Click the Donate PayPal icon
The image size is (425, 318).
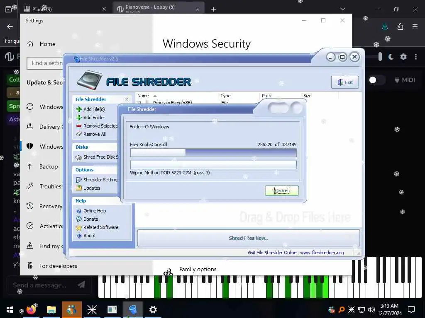click(79, 219)
